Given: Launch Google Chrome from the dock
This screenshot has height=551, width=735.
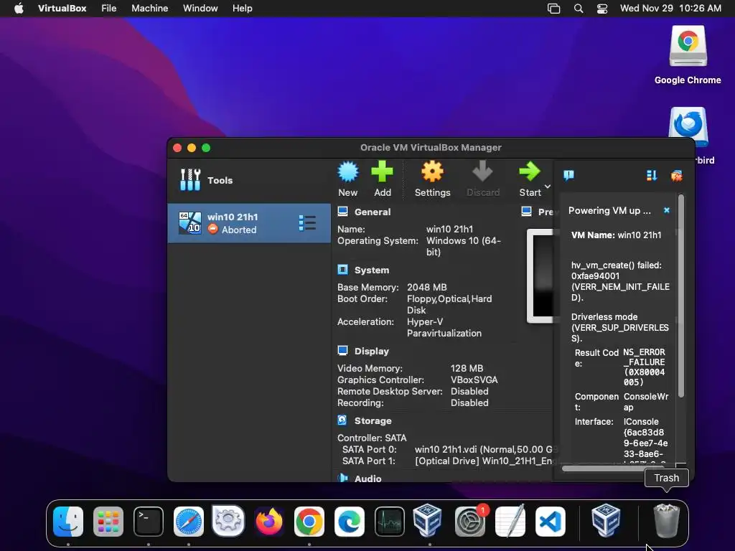Looking at the screenshot, I should point(309,521).
